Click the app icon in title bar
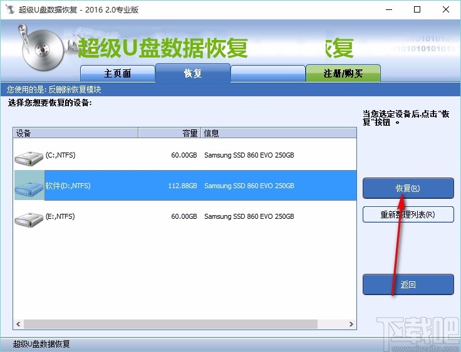This screenshot has height=352, width=461. [x=9, y=9]
